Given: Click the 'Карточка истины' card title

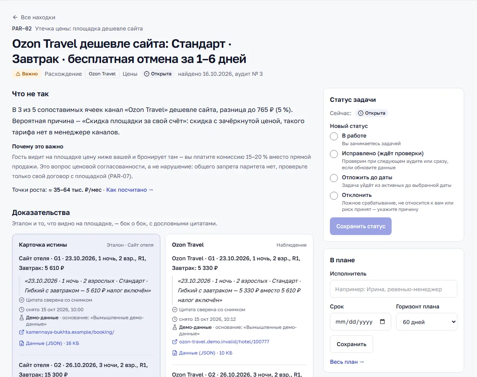Looking at the screenshot, I should [43, 245].
